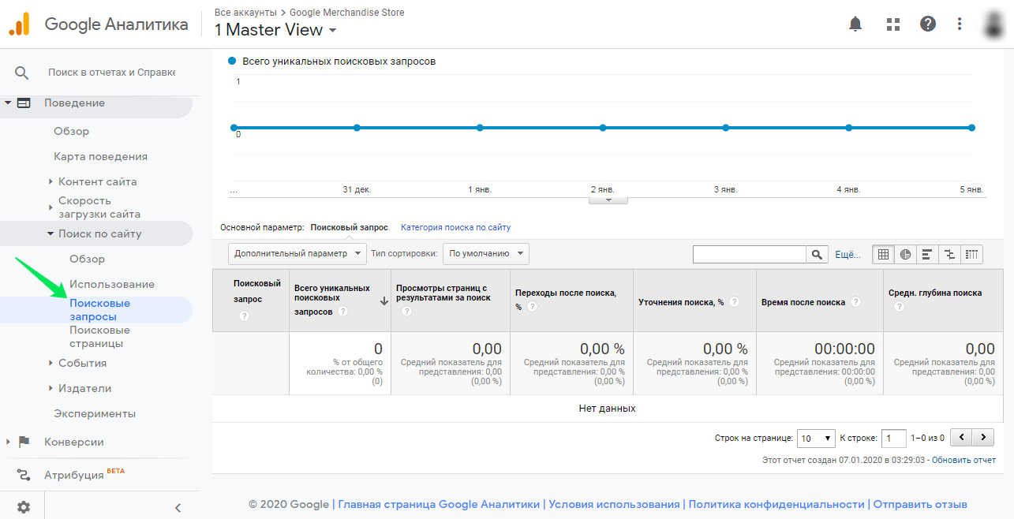
Task: Go to previous table page arrow
Action: 961,437
